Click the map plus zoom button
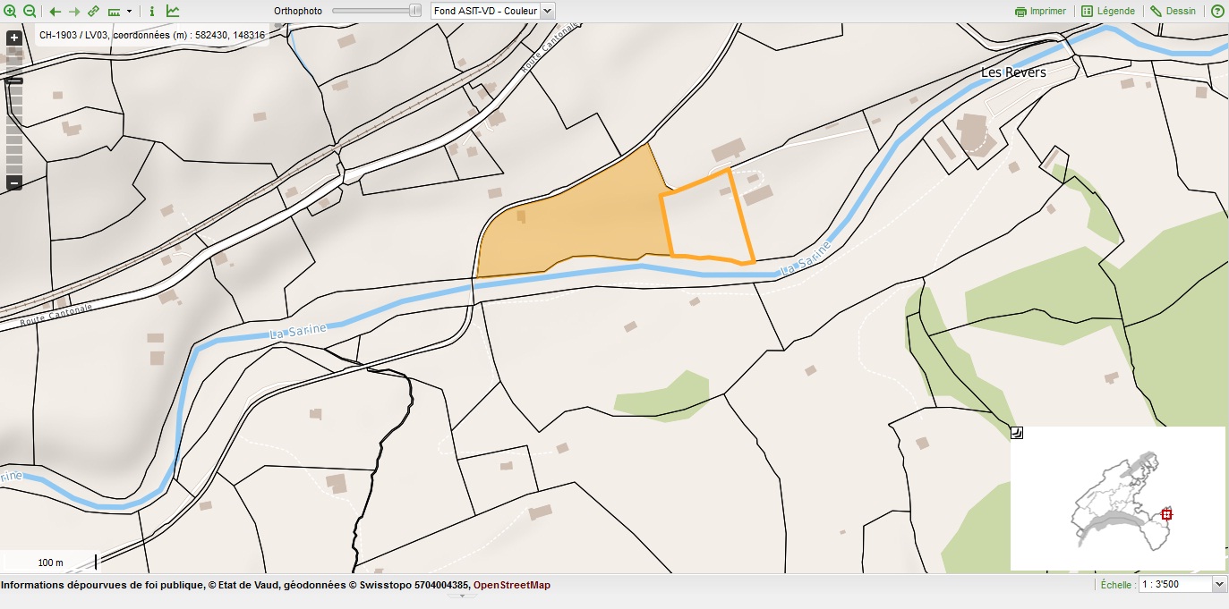 14,38
